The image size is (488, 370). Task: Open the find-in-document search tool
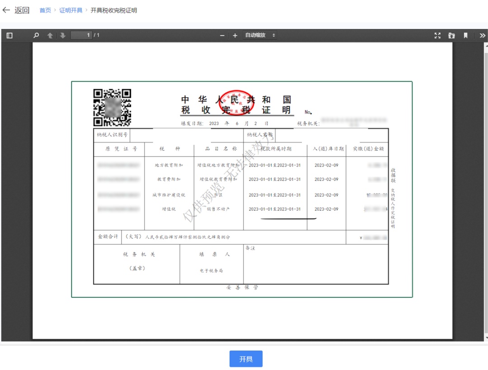click(36, 35)
